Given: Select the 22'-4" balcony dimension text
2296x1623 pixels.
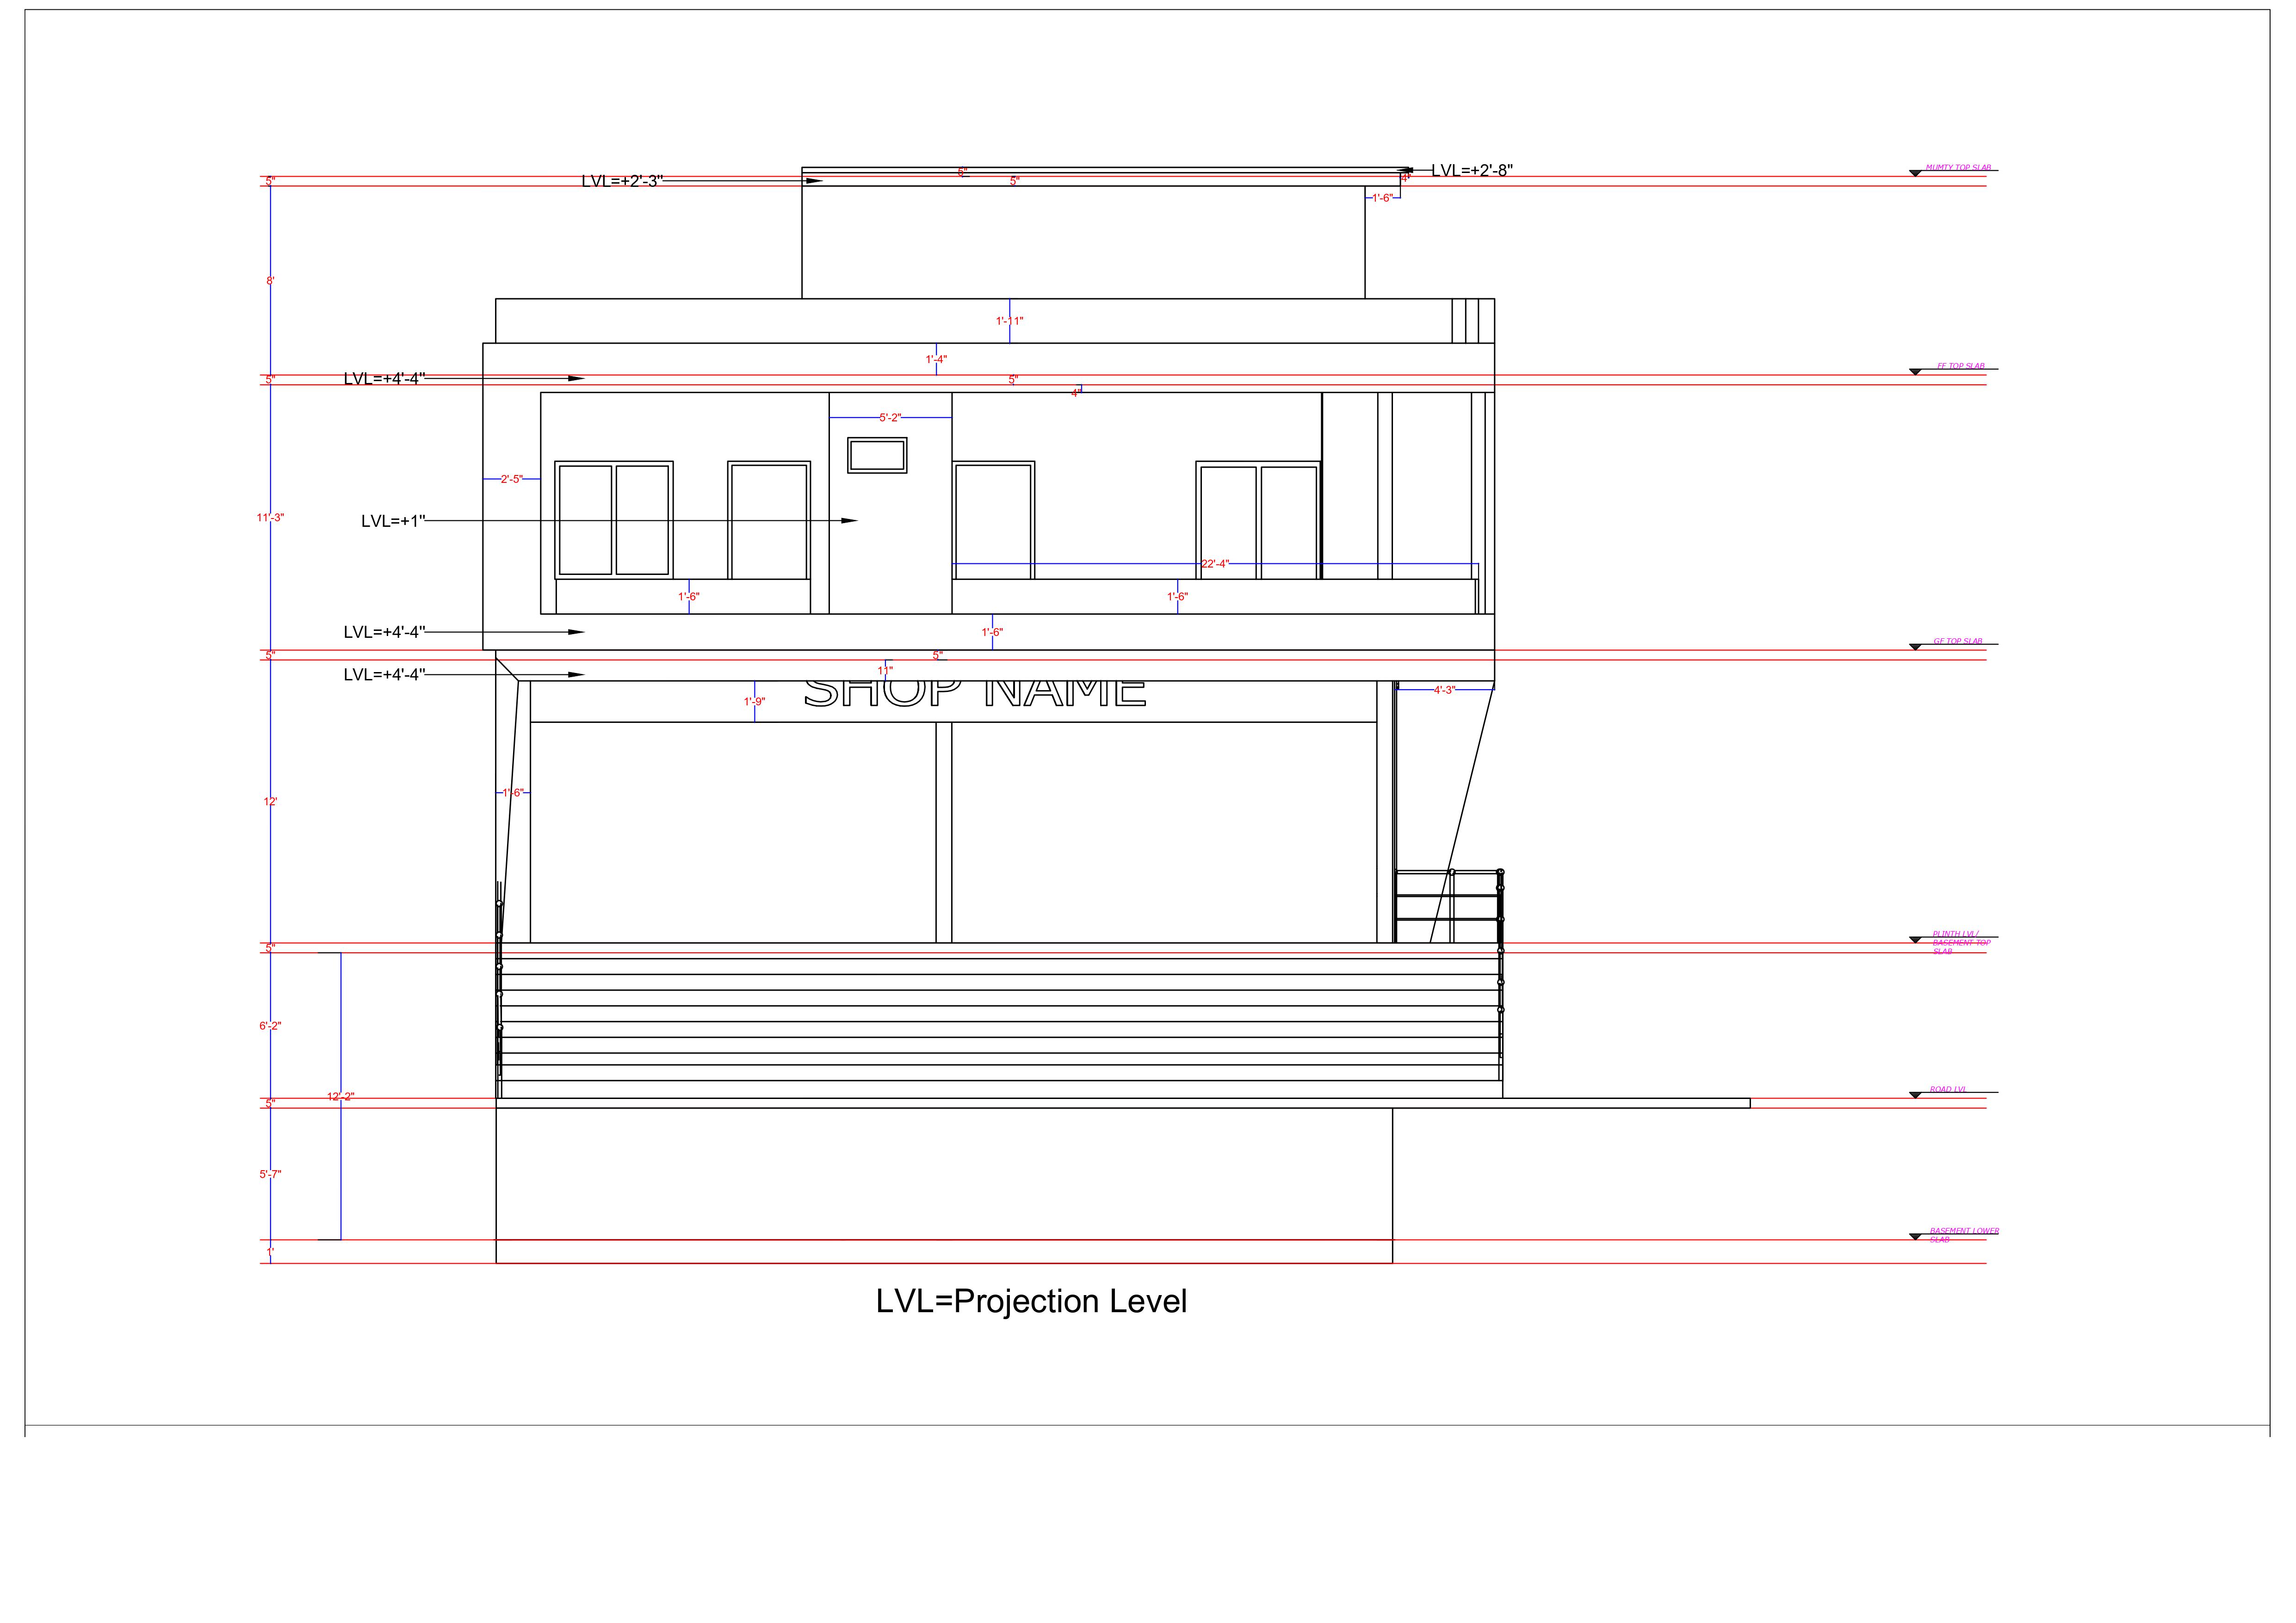Looking at the screenshot, I should pyautogui.click(x=1215, y=564).
